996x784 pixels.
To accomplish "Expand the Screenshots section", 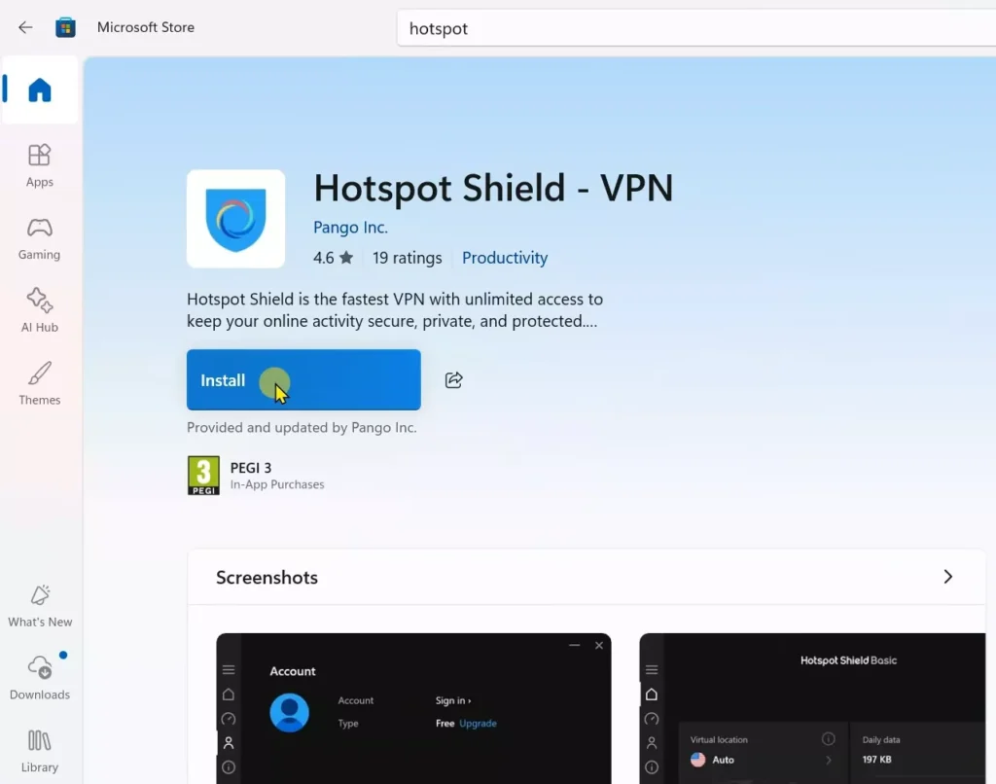I will (947, 576).
